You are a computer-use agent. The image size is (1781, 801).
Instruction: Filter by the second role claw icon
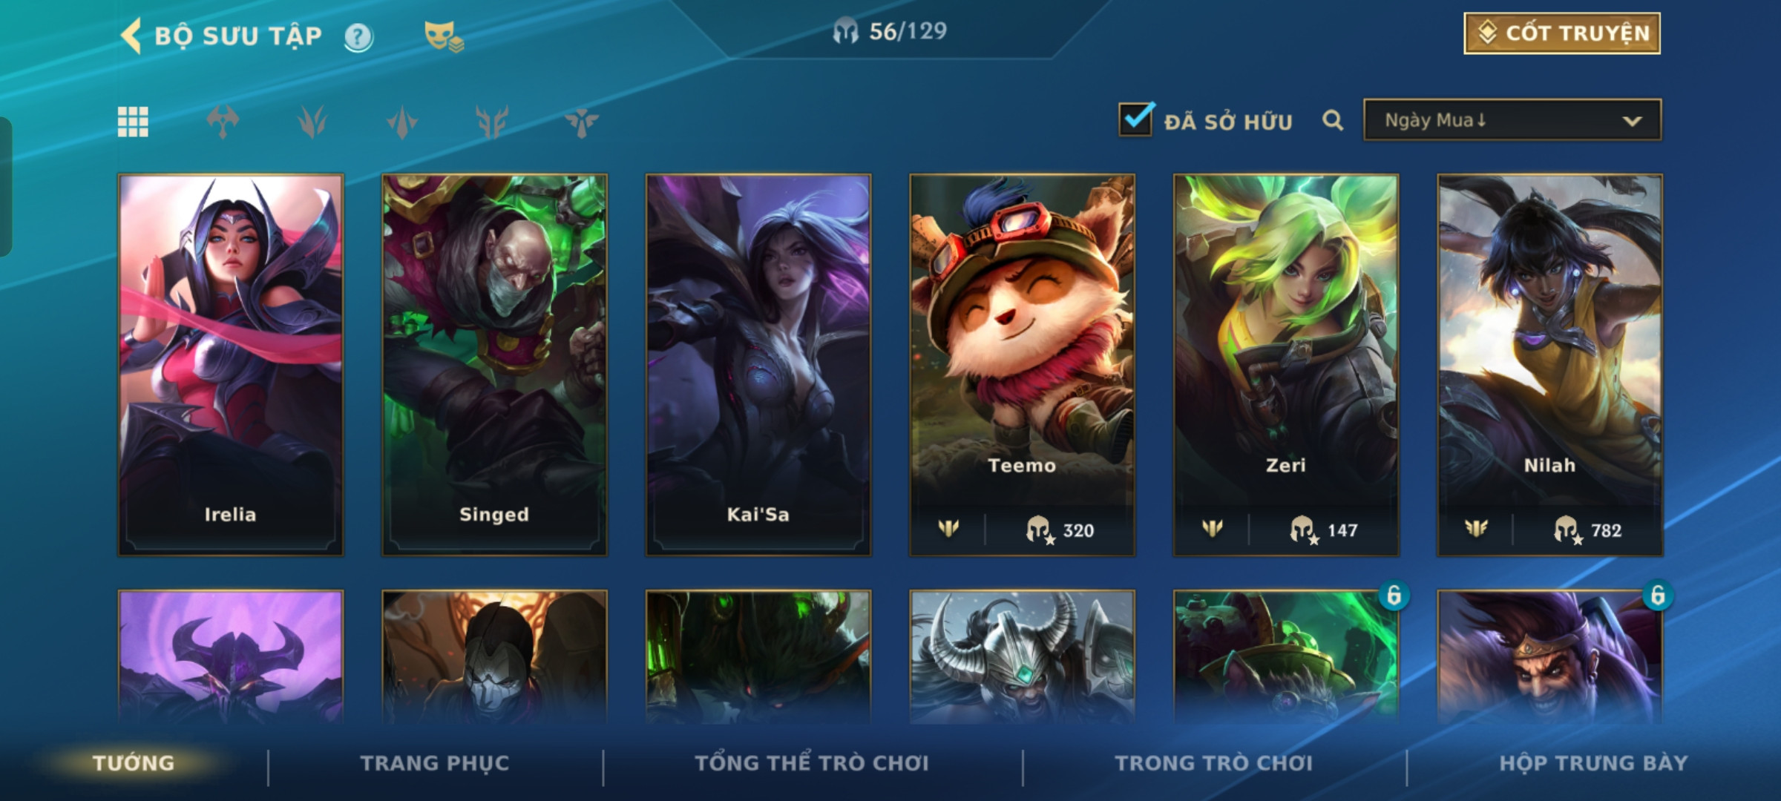click(x=312, y=122)
